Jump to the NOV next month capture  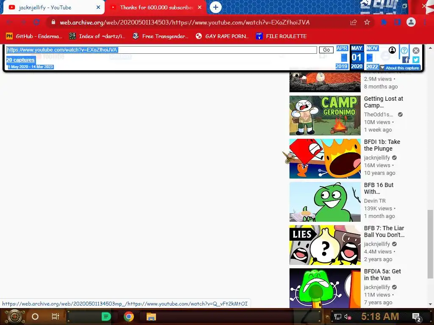(372, 48)
